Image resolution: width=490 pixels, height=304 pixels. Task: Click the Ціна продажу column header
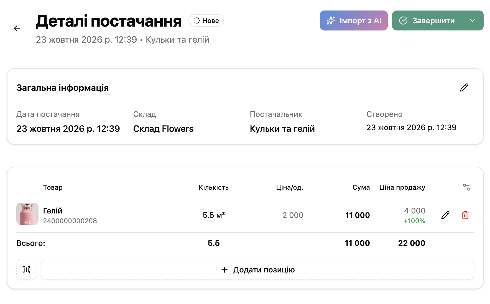pyautogui.click(x=402, y=187)
